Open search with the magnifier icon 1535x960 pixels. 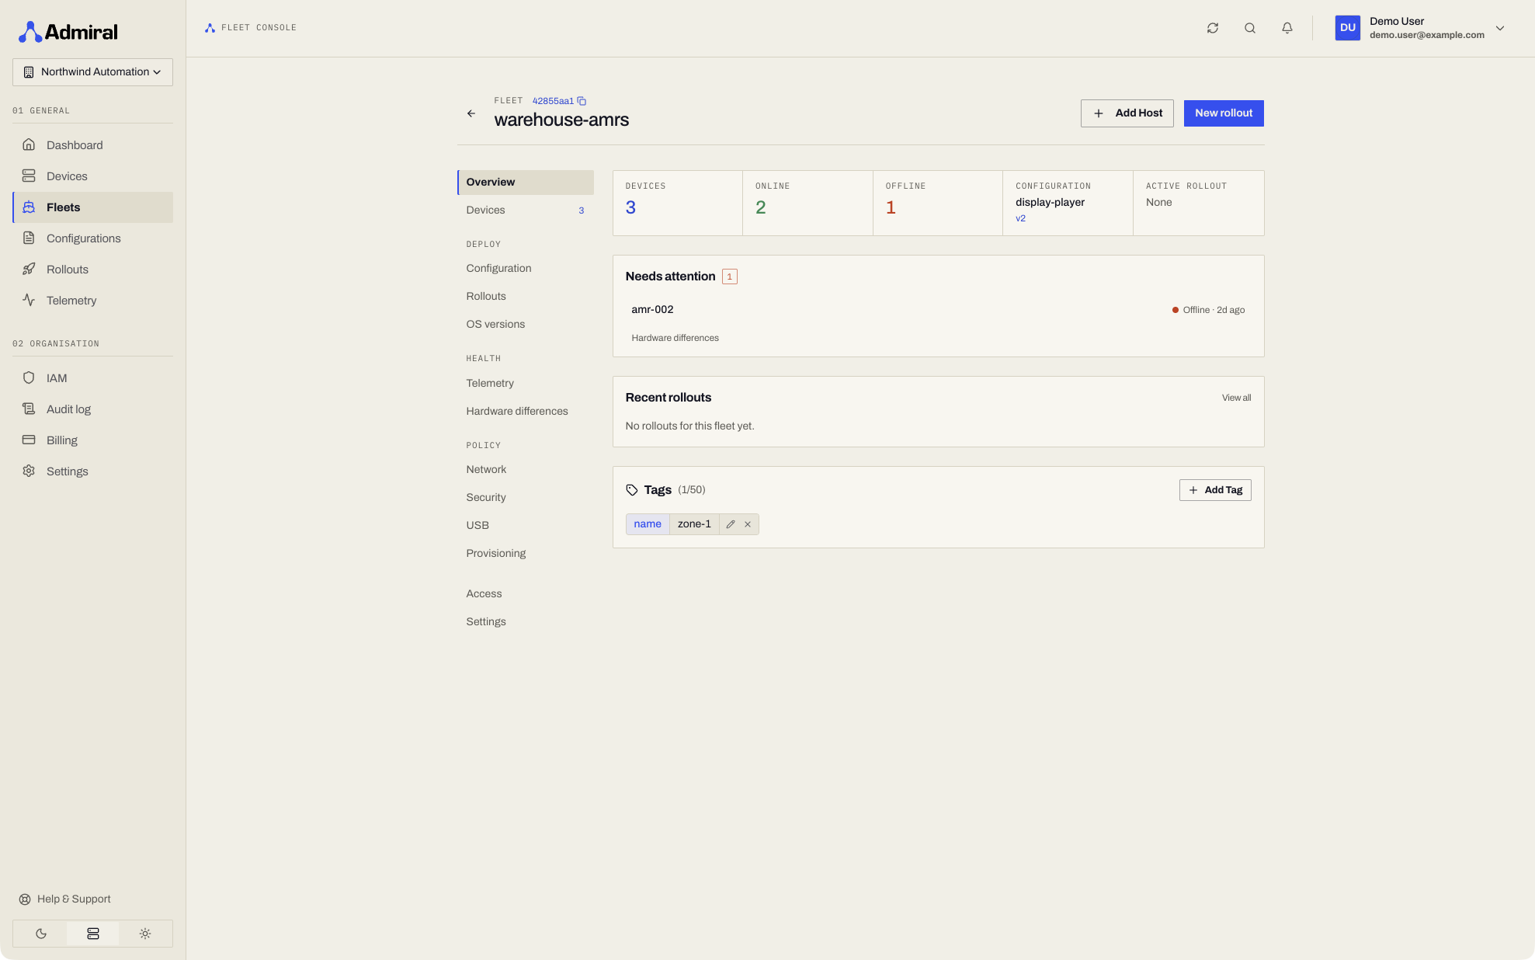pyautogui.click(x=1250, y=28)
